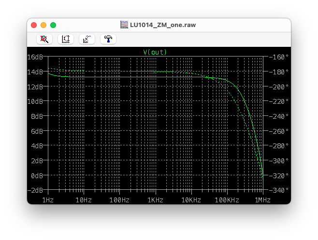Click the 10KHz frequency axis label

pyautogui.click(x=191, y=200)
